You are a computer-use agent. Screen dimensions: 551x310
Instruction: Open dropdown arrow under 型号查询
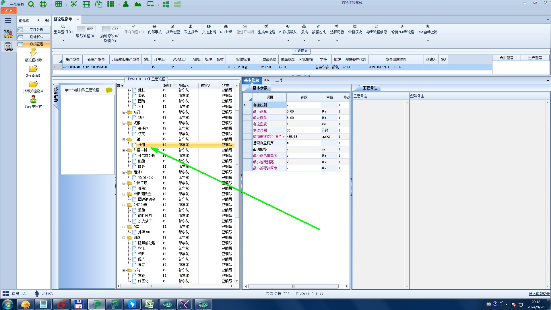pyautogui.click(x=63, y=41)
